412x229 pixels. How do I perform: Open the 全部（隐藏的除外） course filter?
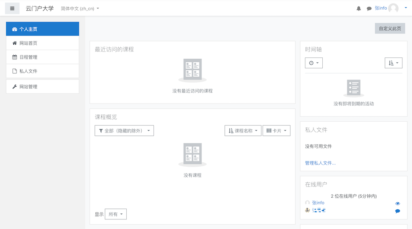[x=124, y=131]
